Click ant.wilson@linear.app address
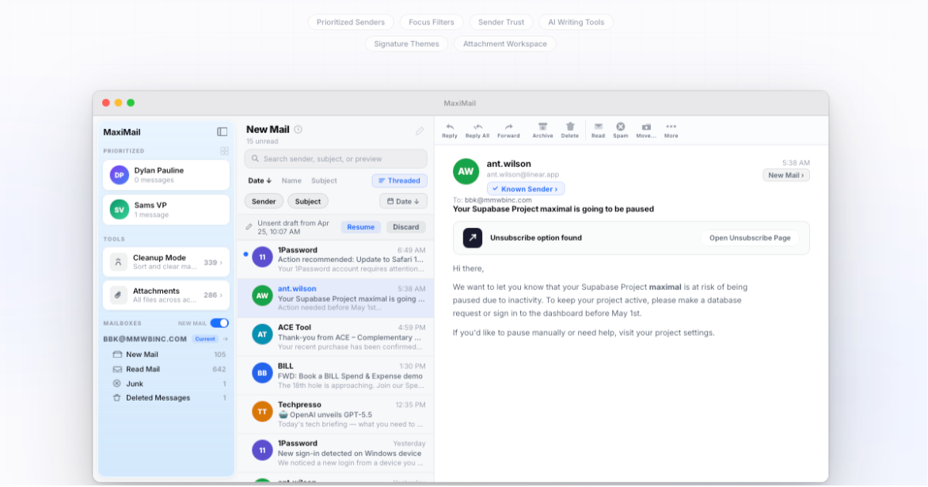The width and height of the screenshot is (928, 487). (523, 174)
